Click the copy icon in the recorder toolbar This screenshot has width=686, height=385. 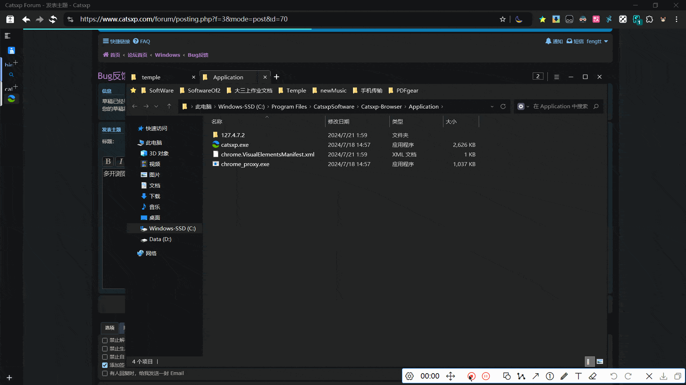pyautogui.click(x=677, y=376)
